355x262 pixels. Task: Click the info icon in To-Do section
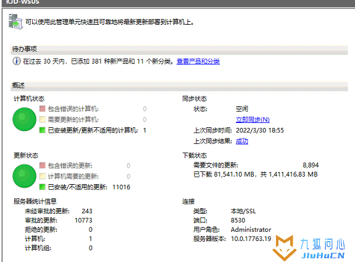17,61
